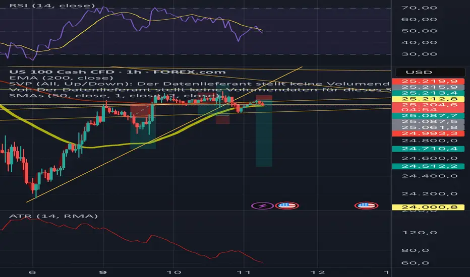Click the 25.215,9 gray price label
The height and width of the screenshot is (277, 470).
(x=428, y=87)
